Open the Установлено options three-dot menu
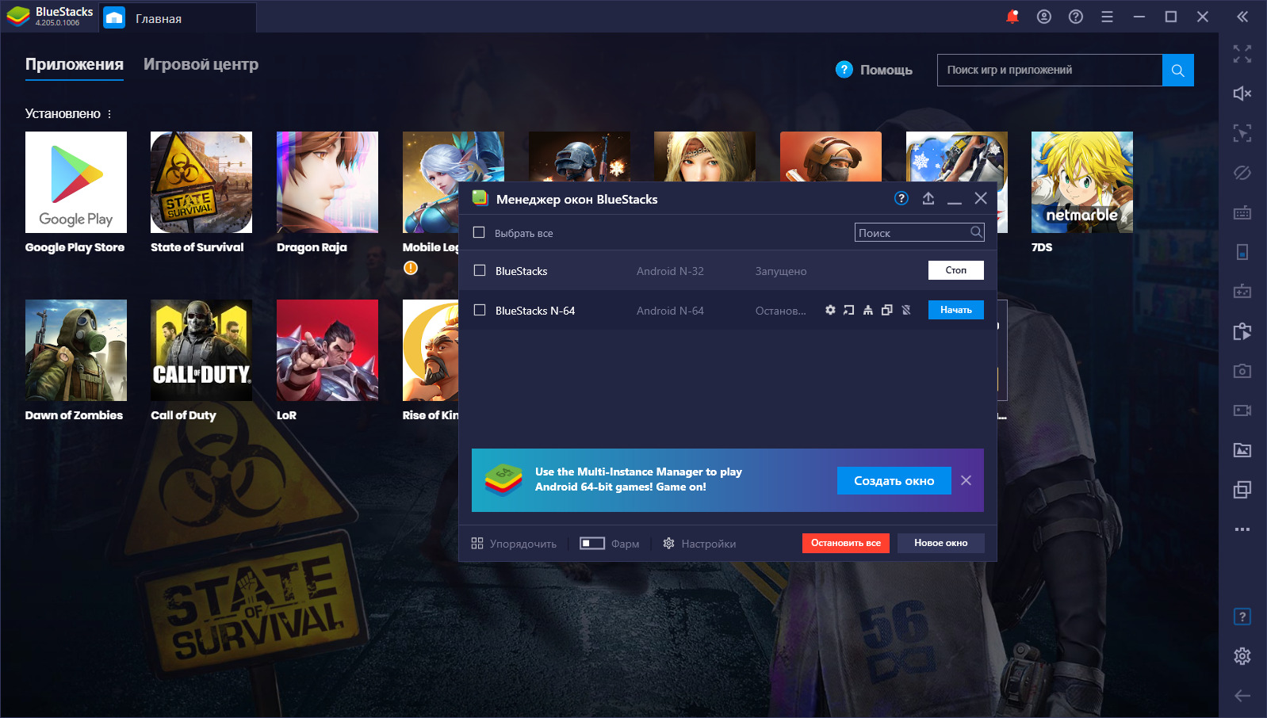The height and width of the screenshot is (718, 1267). click(109, 114)
